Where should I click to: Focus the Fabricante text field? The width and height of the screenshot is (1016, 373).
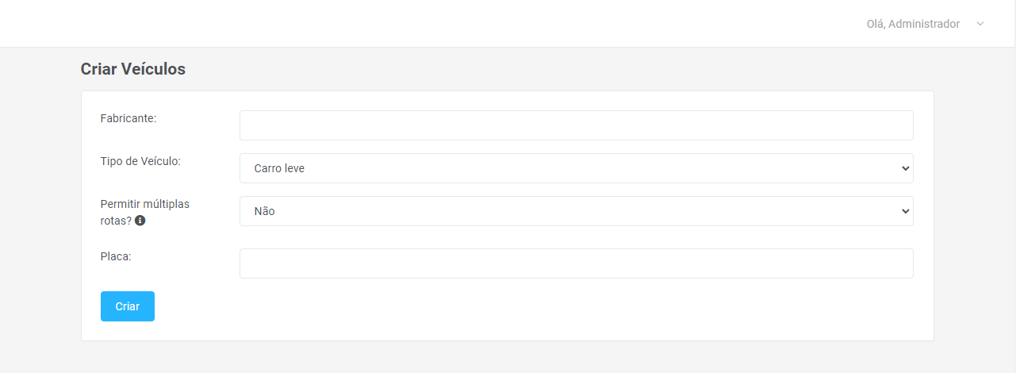(x=576, y=125)
